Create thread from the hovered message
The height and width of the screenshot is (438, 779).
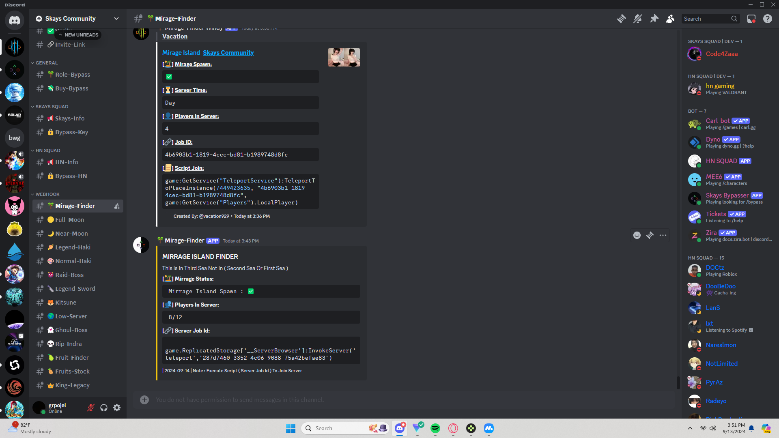point(650,235)
